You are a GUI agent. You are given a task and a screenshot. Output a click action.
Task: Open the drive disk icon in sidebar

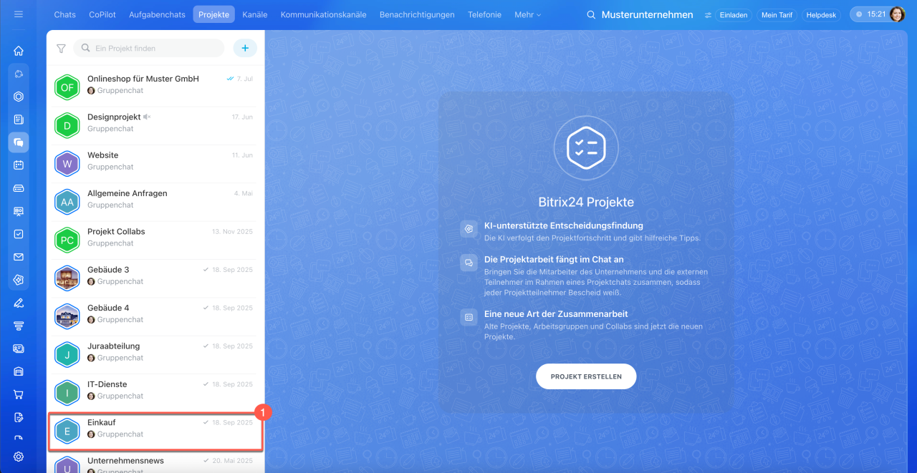click(19, 188)
